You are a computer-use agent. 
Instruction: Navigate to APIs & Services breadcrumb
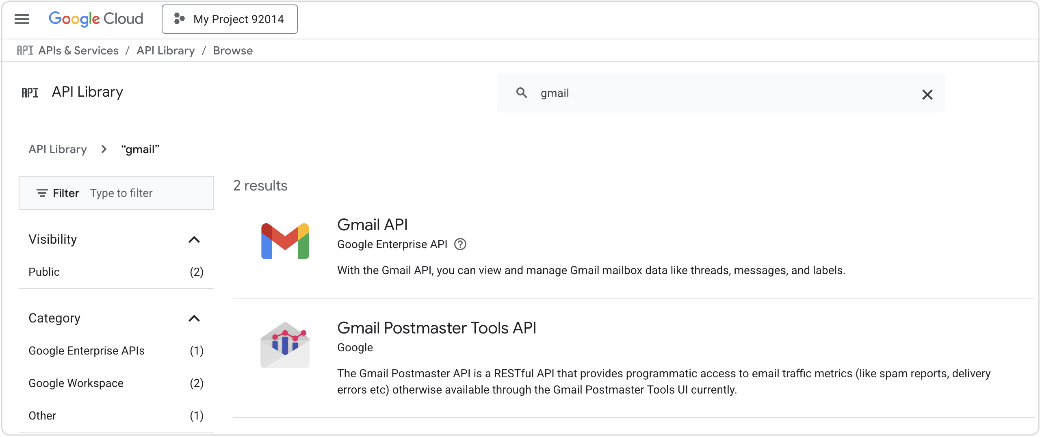[x=78, y=50]
